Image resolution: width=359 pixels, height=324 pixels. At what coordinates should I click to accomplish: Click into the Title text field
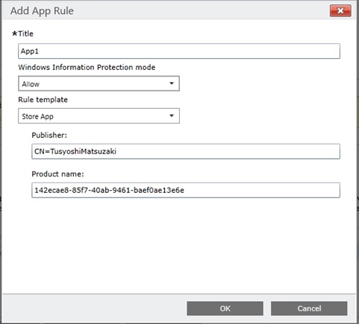(179, 51)
